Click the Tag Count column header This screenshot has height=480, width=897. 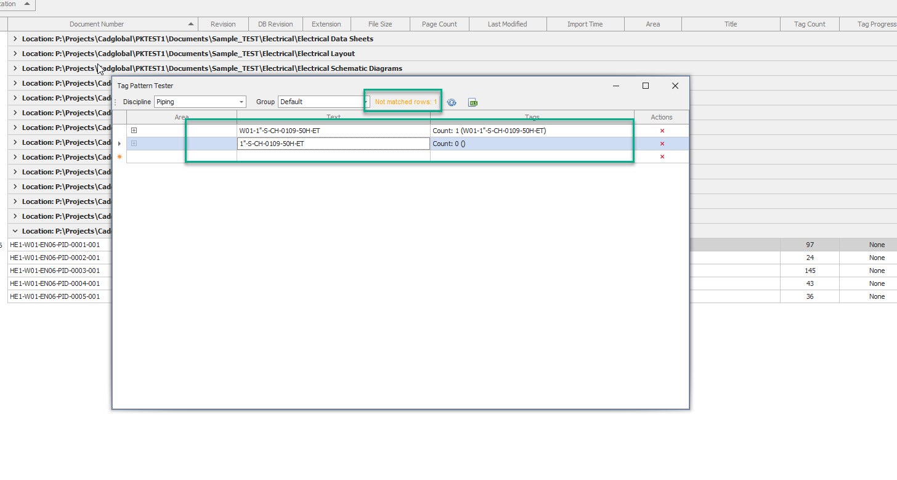tap(810, 24)
